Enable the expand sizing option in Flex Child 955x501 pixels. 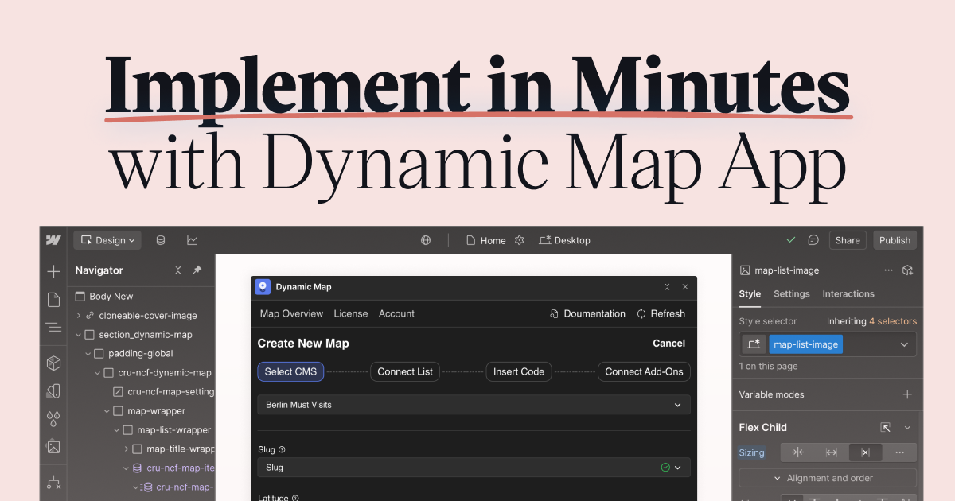click(832, 452)
